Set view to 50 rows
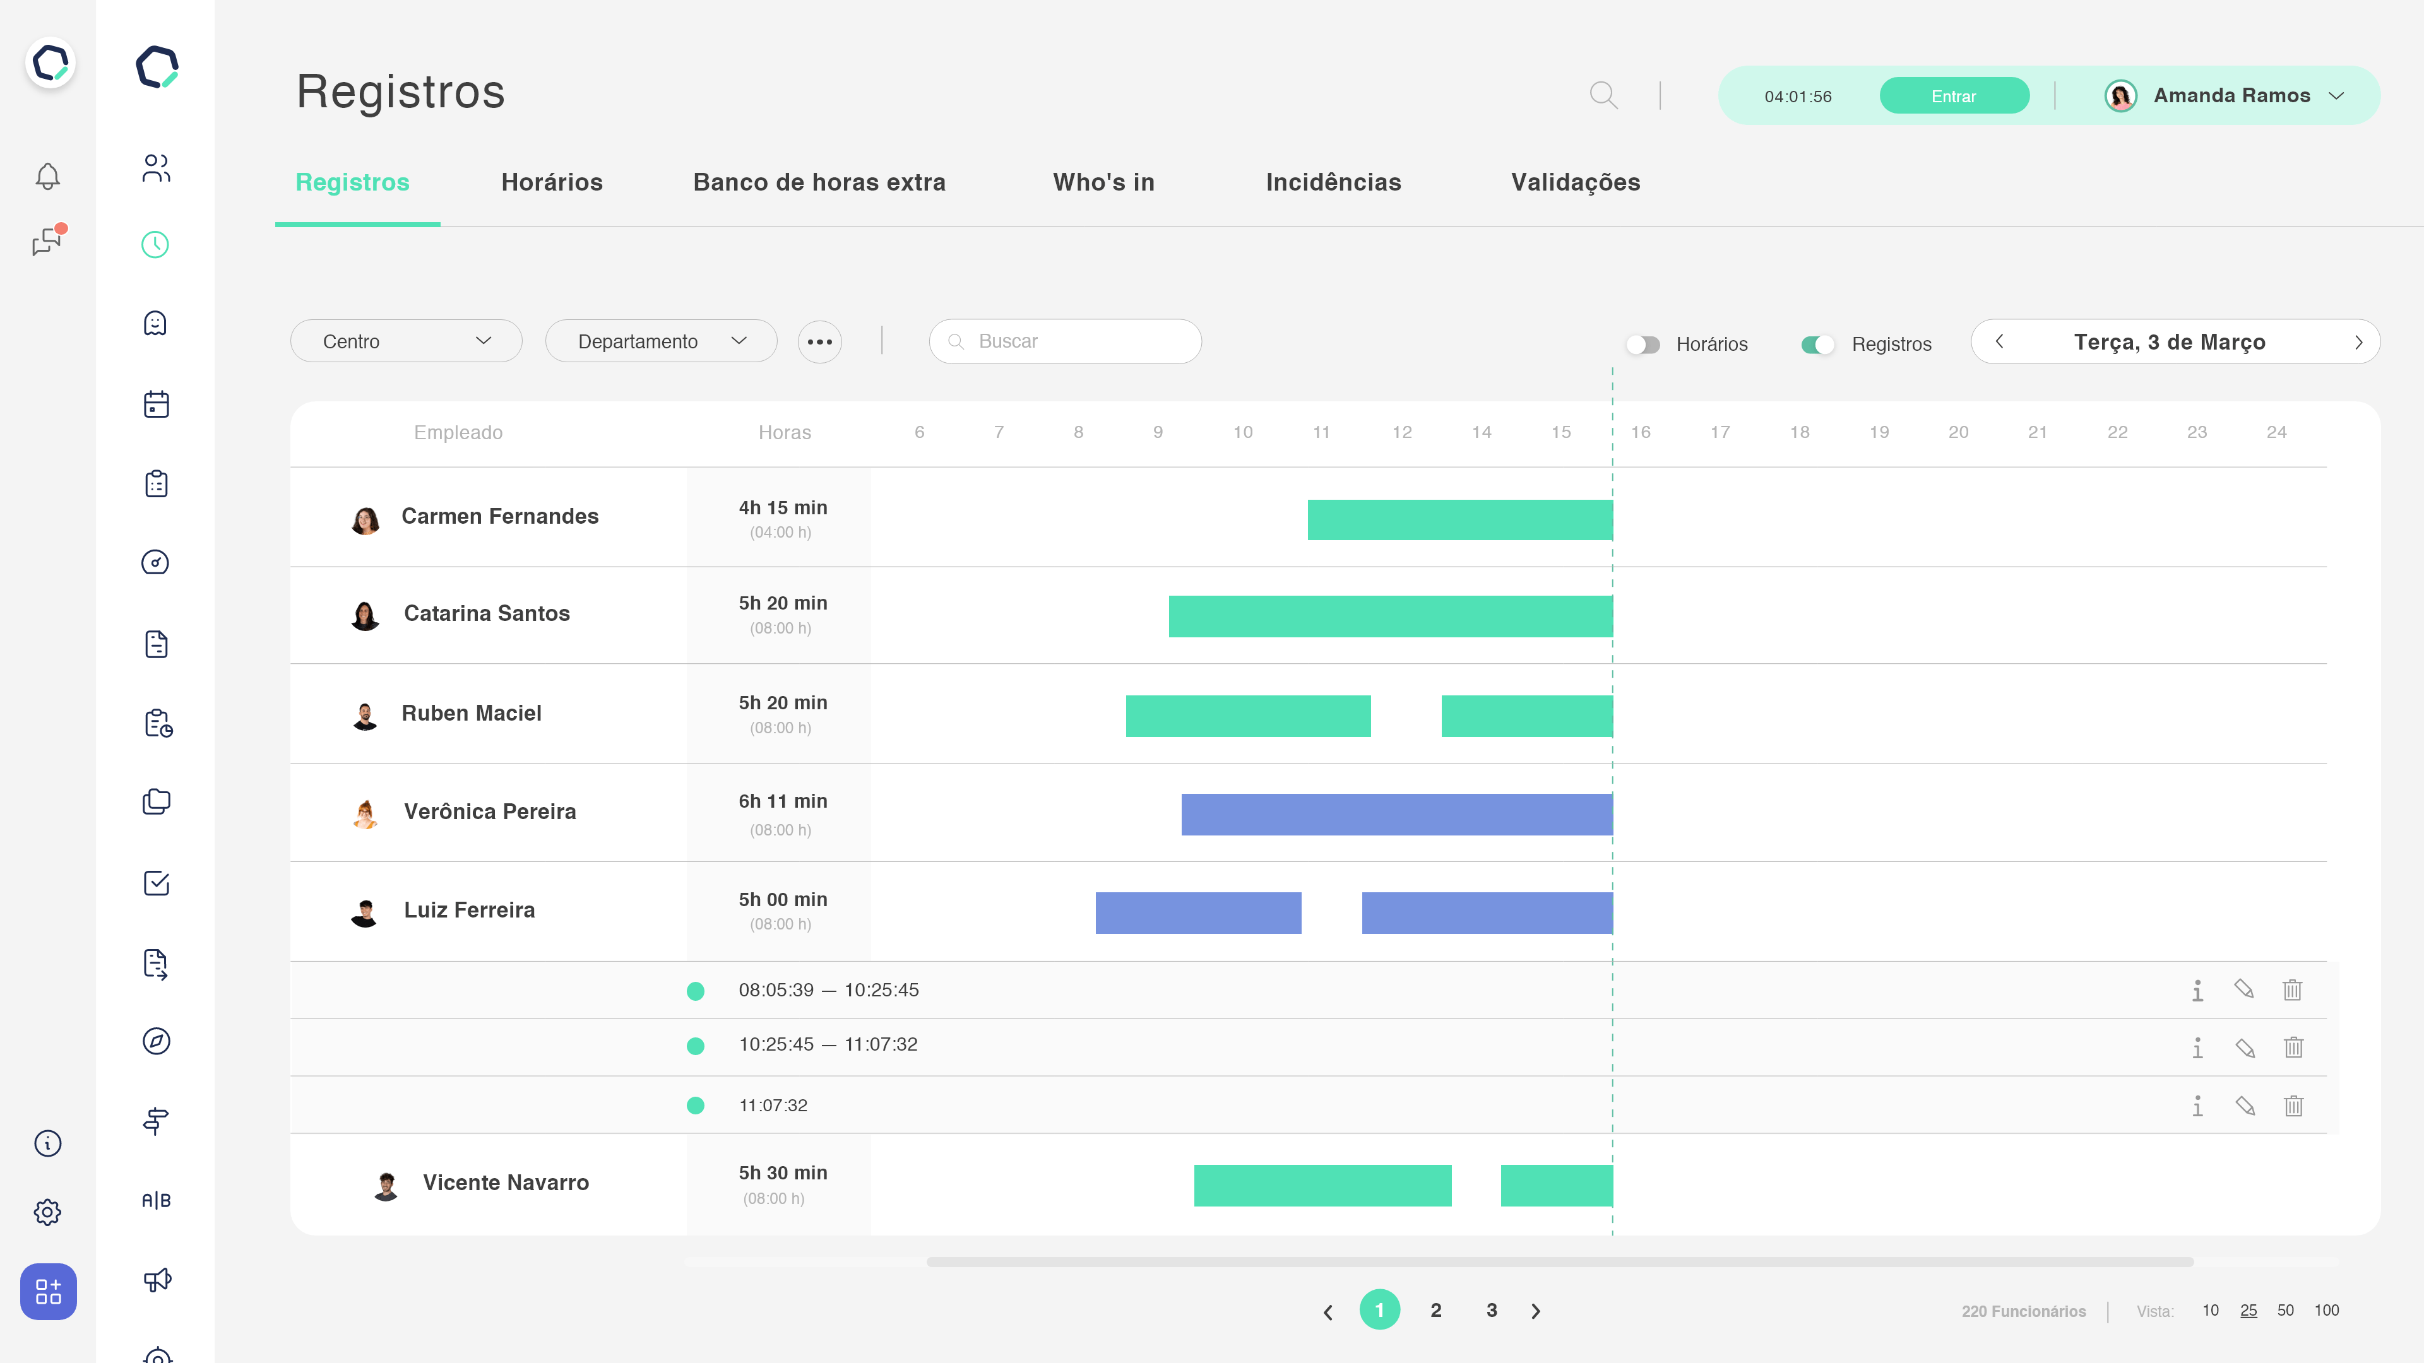2424x1363 pixels. [x=2286, y=1311]
